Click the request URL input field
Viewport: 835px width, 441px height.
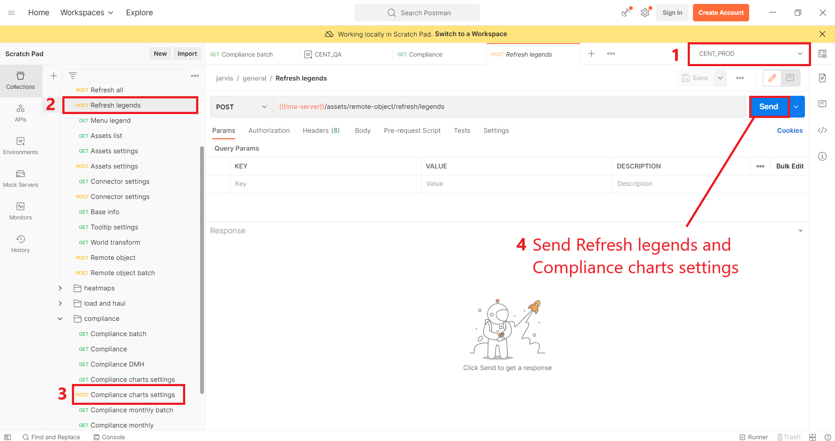(509, 107)
